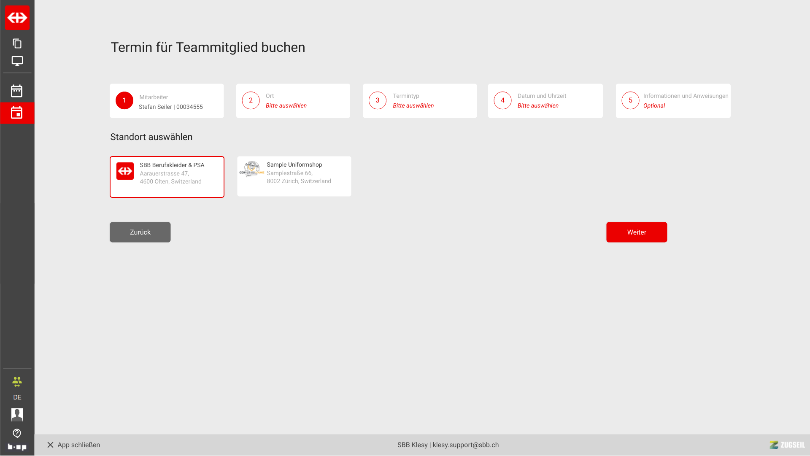
Task: Click the green team switch icon
Action: [17, 382]
